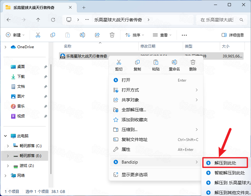
Task: Close the 乐高星球大战天行者传奇 tab
Action: (x=70, y=7)
